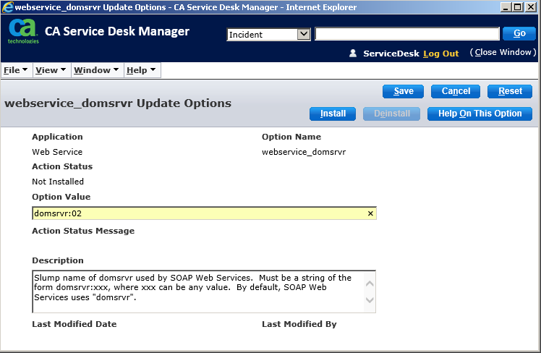This screenshot has height=353, width=541.
Task: Click the 'Web Service' application value
Action: coord(57,152)
